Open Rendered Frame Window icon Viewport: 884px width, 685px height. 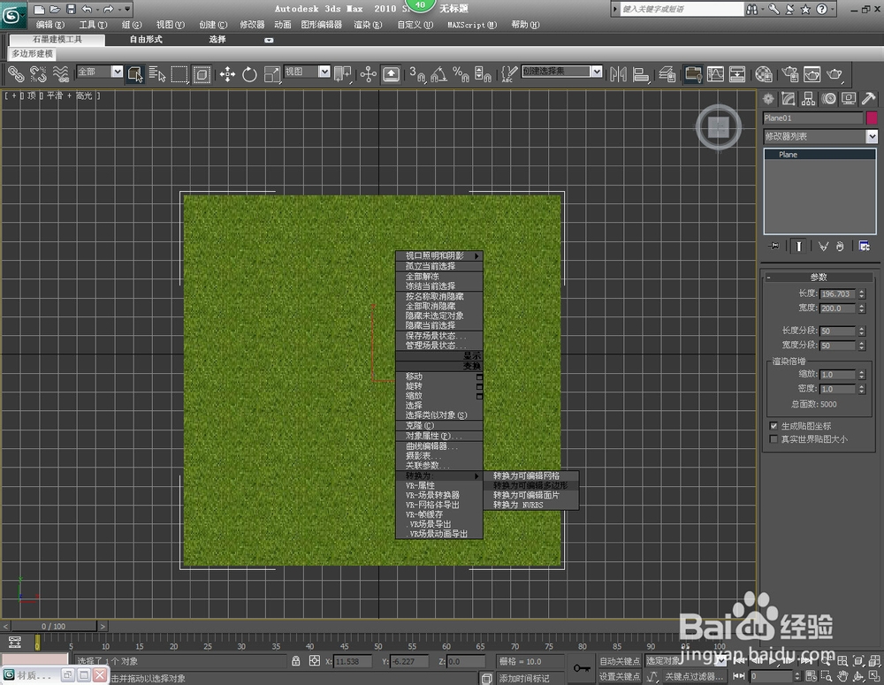click(x=812, y=74)
